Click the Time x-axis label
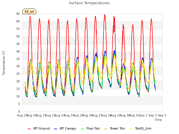 click(x=158, y=120)
